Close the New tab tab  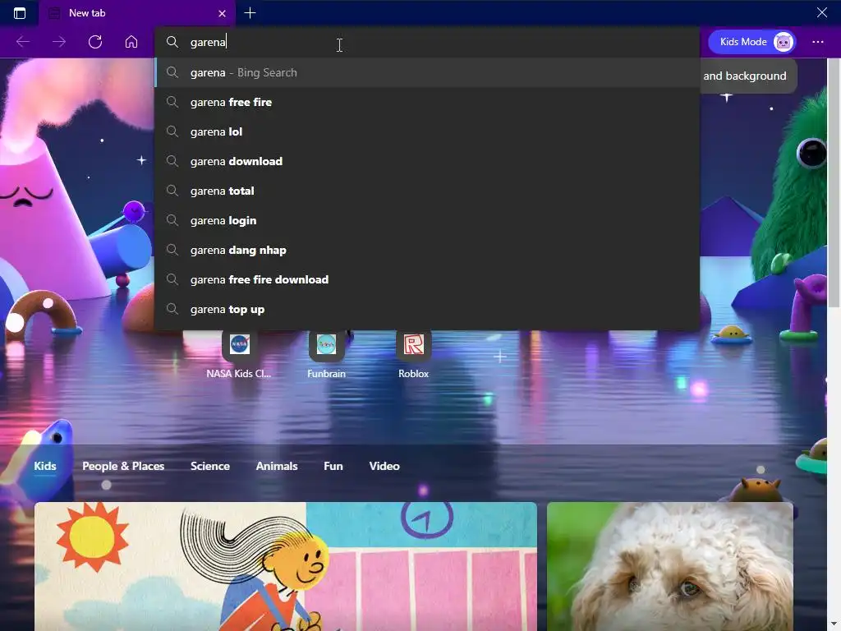pyautogui.click(x=222, y=13)
